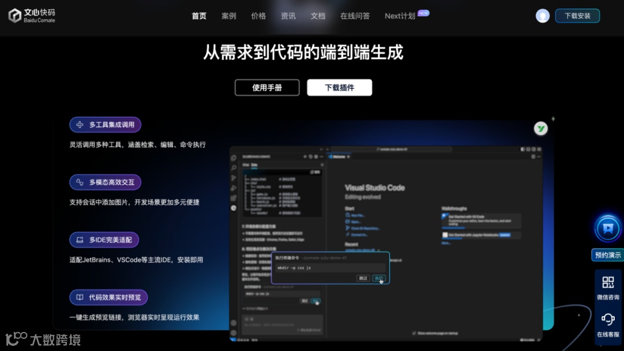Click the mkdir command text field

click(x=330, y=268)
